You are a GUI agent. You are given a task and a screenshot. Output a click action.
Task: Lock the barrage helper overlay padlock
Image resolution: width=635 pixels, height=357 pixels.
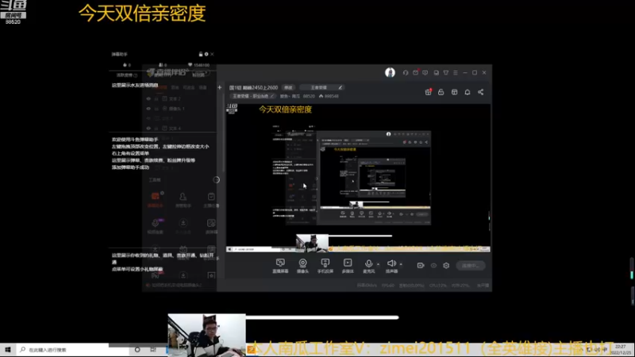tap(201, 54)
